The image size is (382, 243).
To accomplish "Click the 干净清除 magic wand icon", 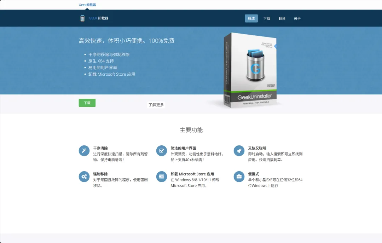I will tap(84, 151).
